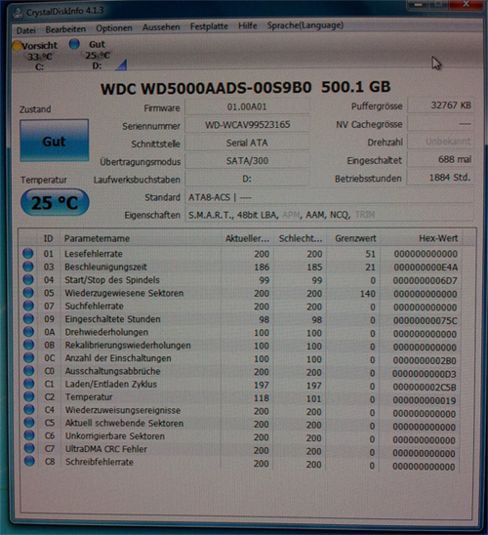Click status dot for Wiederzuweisungsereignisse
This screenshot has height=535, width=488.
pos(29,409)
